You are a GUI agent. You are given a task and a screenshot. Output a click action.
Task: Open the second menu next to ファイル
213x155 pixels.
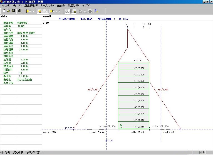(18, 6)
